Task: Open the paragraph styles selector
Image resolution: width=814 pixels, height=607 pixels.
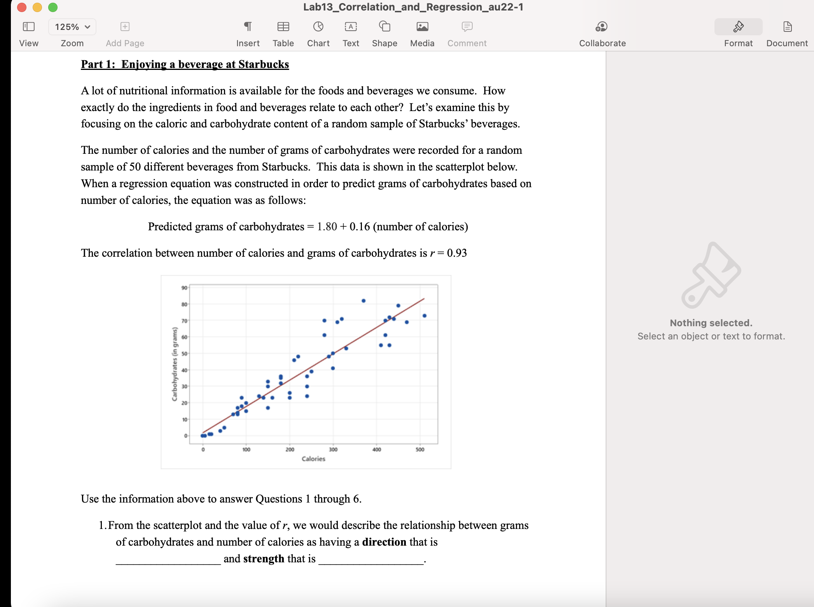Action: pos(248,26)
